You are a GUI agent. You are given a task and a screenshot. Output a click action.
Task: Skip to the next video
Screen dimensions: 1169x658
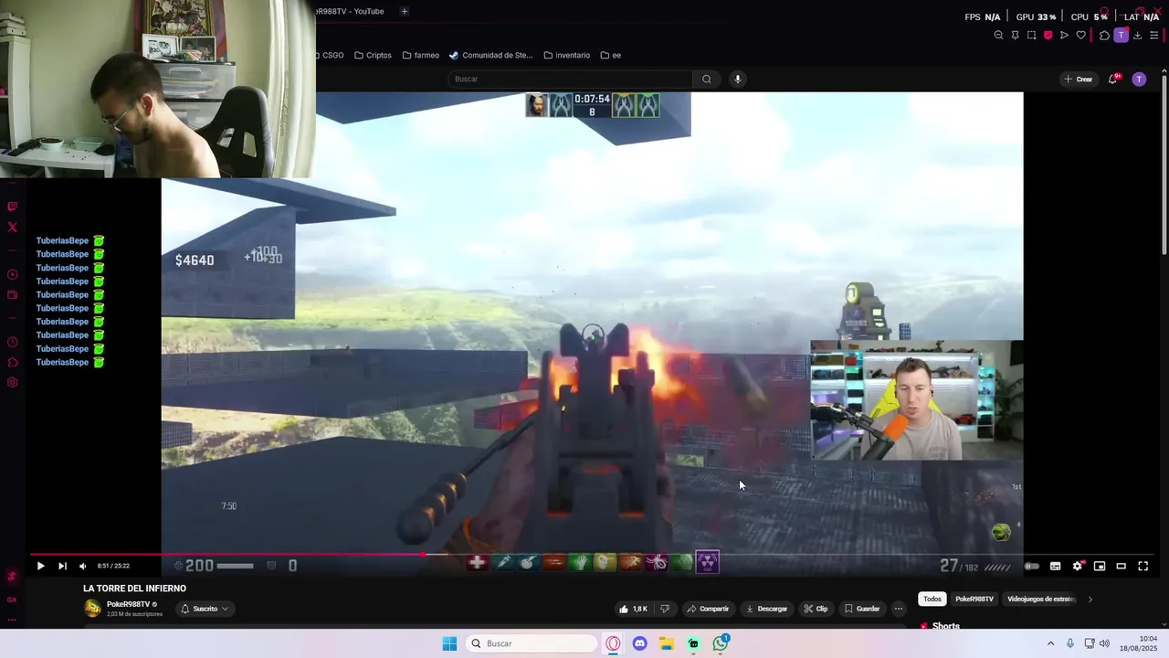pyautogui.click(x=62, y=566)
